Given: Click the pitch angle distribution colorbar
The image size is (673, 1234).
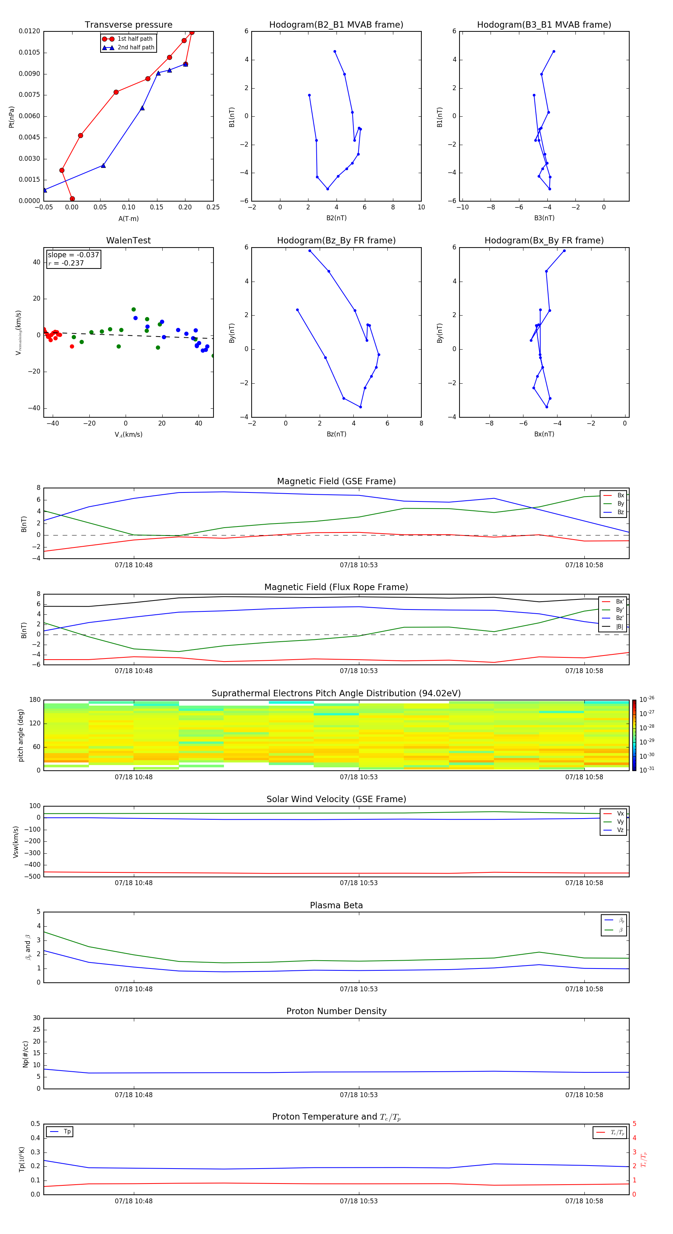Looking at the screenshot, I should [x=634, y=735].
